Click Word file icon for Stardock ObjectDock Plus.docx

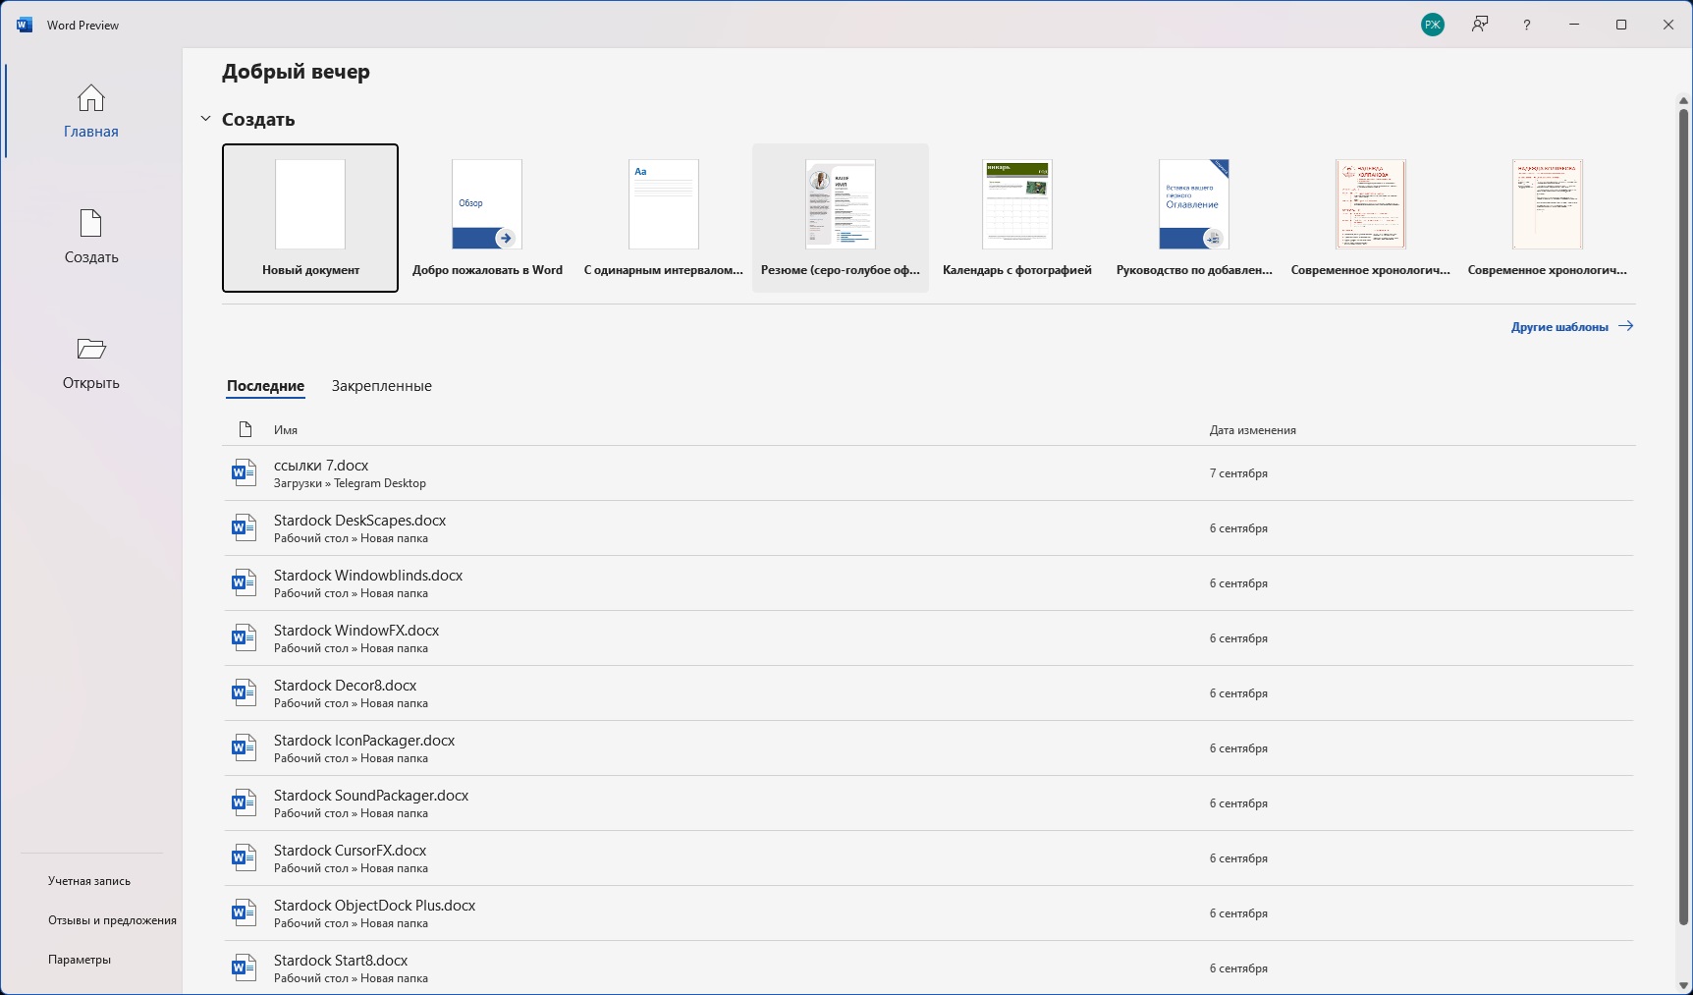[243, 913]
